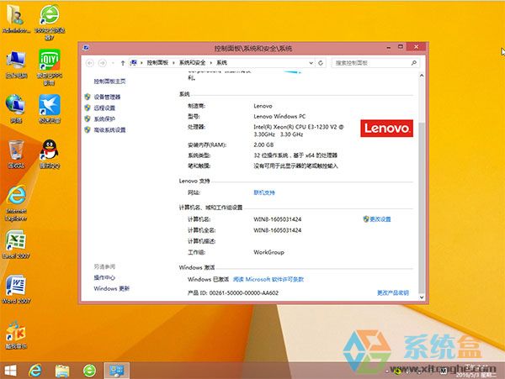Screen dimensions: 505x379
Task: Open Windows 更新 link in the sidebar
Action: (111, 288)
